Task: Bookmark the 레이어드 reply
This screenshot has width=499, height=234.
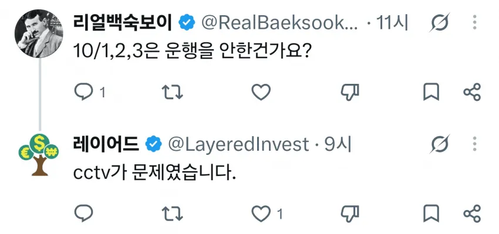Action: point(431,213)
